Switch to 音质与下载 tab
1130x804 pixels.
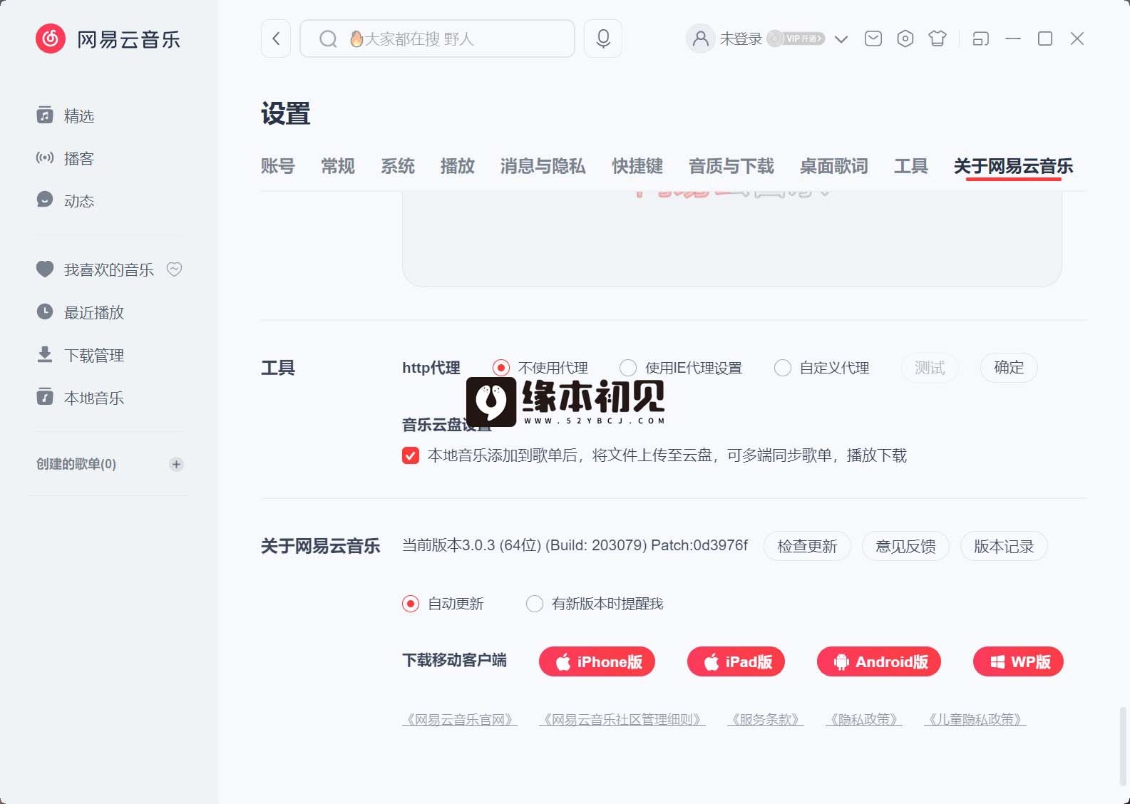click(x=731, y=166)
